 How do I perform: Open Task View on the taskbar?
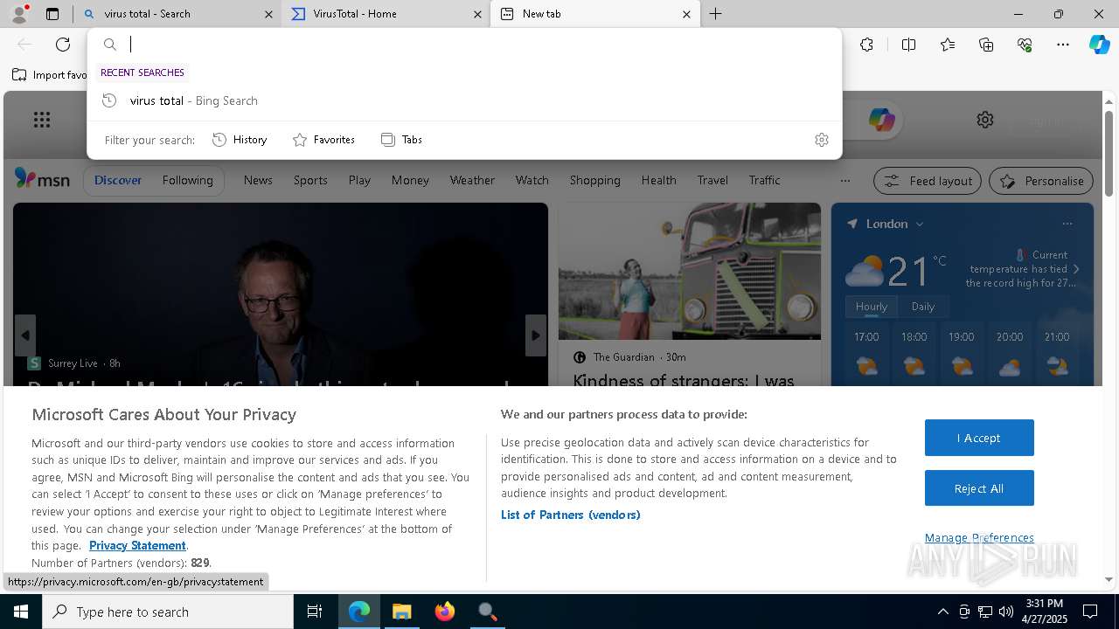click(315, 612)
